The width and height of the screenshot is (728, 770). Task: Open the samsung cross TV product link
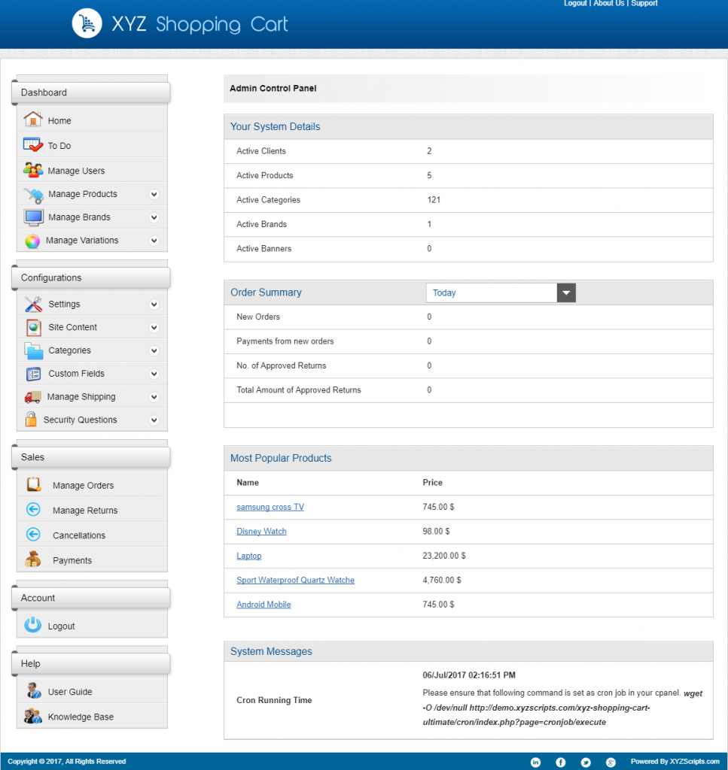click(x=270, y=507)
